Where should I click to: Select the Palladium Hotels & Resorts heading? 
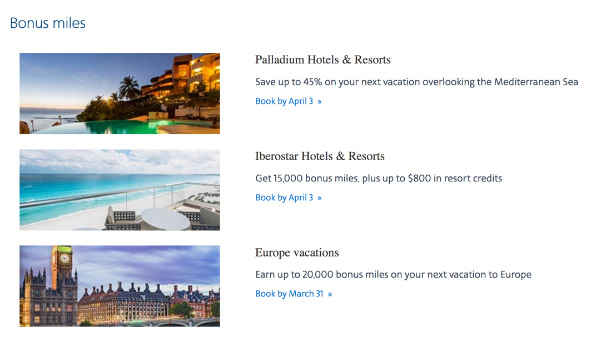322,60
